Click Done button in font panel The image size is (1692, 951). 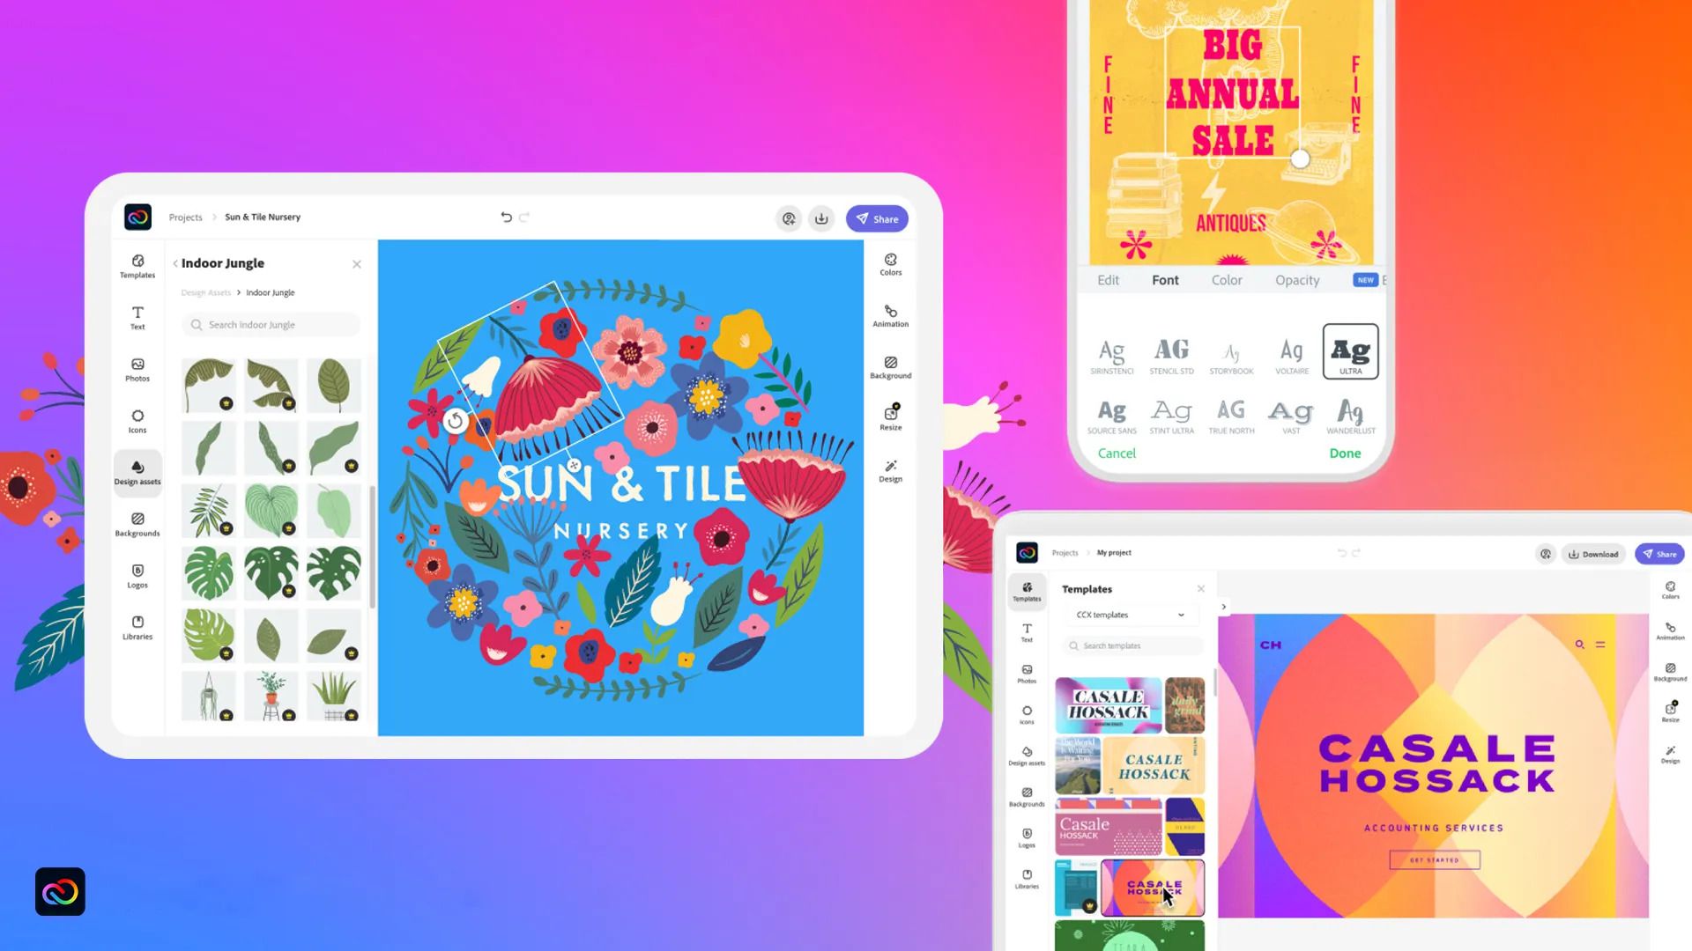[1345, 453]
